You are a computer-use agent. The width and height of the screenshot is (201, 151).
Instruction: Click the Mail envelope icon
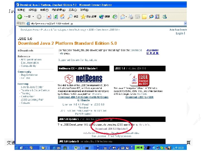[123, 16]
